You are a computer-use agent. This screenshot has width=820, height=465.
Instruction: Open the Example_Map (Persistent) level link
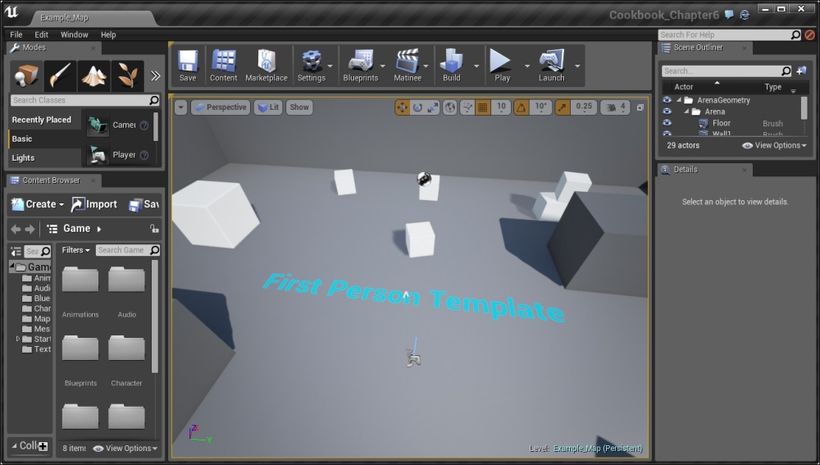pos(598,449)
